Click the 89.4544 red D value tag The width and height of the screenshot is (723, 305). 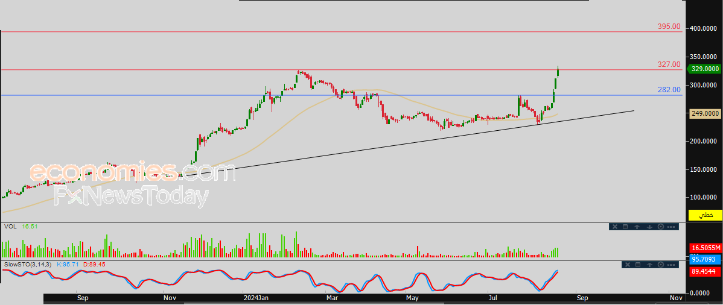pyautogui.click(x=705, y=271)
